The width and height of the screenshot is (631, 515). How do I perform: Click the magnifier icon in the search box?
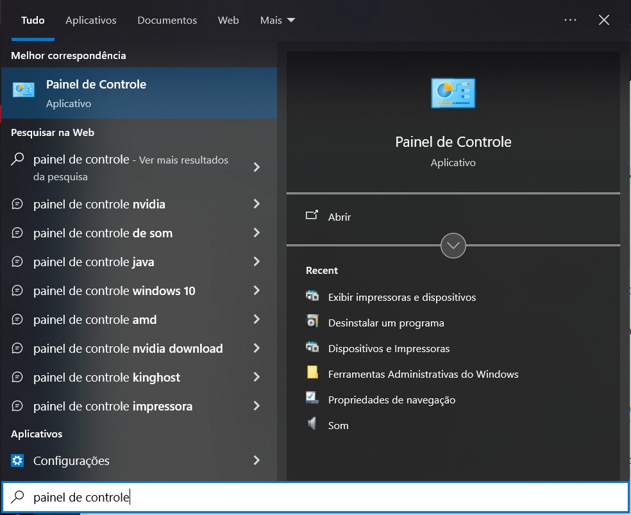17,497
